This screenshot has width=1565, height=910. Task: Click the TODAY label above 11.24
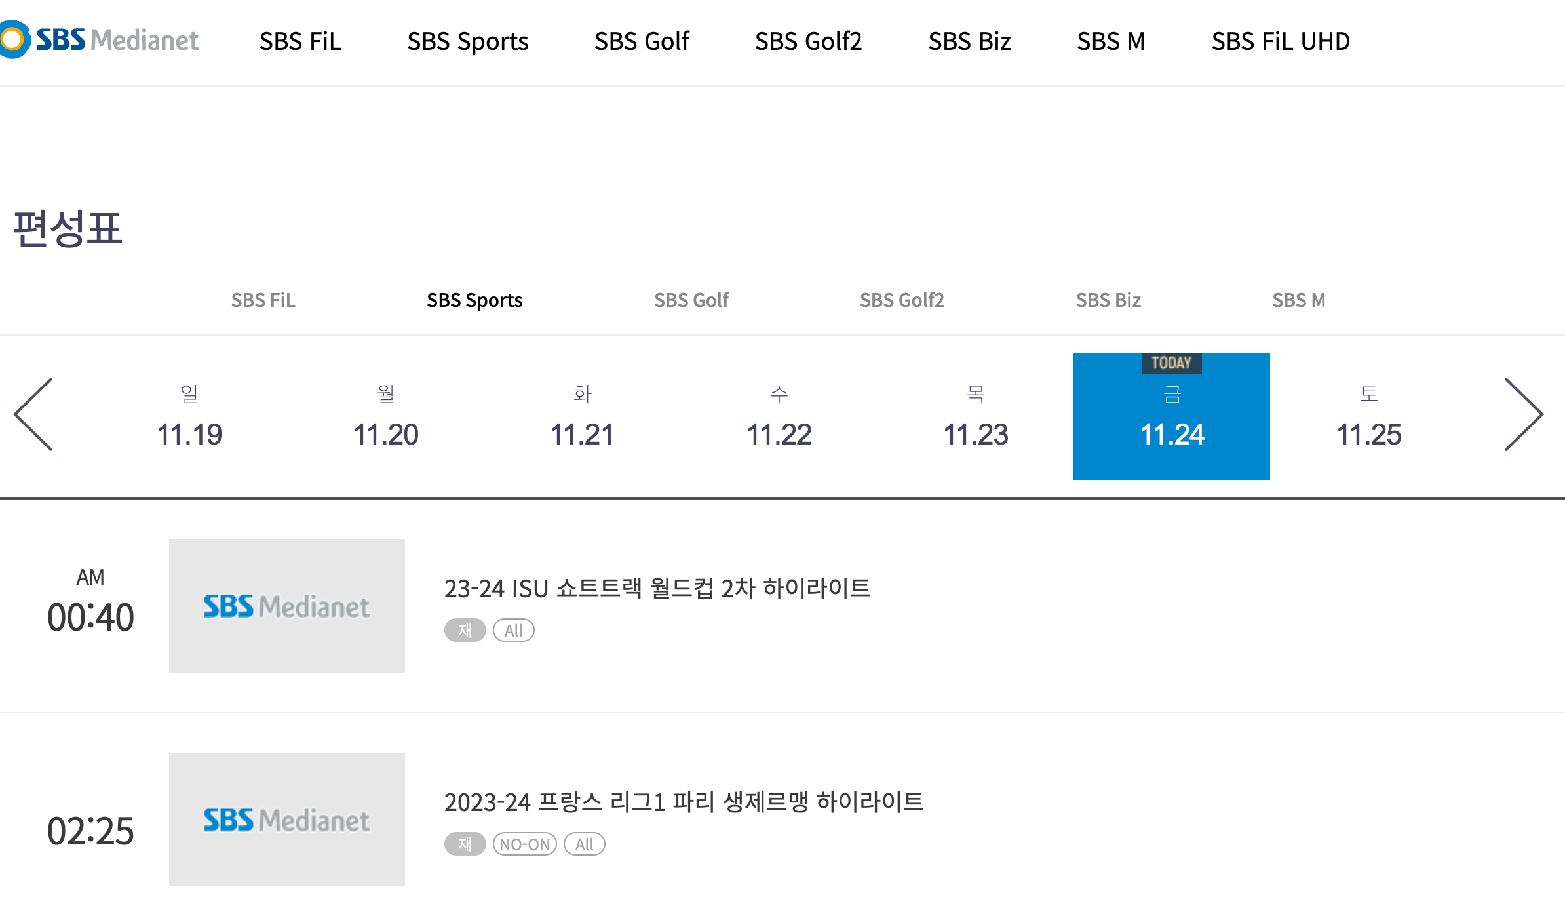point(1171,363)
